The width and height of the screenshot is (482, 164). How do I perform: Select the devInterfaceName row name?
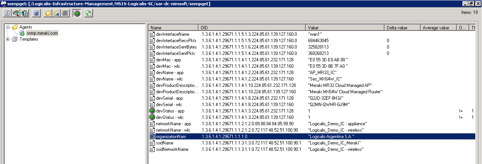pos(172,34)
